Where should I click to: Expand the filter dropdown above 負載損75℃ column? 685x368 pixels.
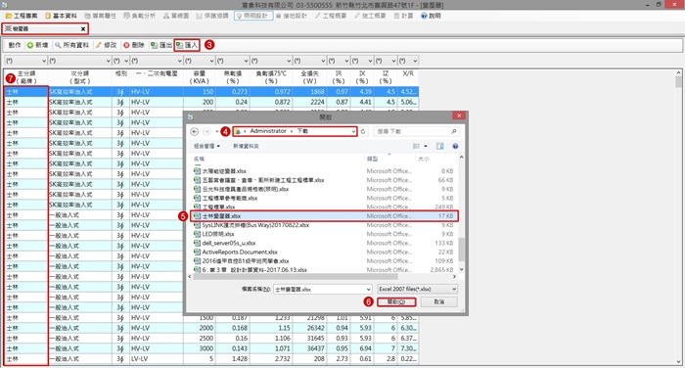(x=289, y=61)
